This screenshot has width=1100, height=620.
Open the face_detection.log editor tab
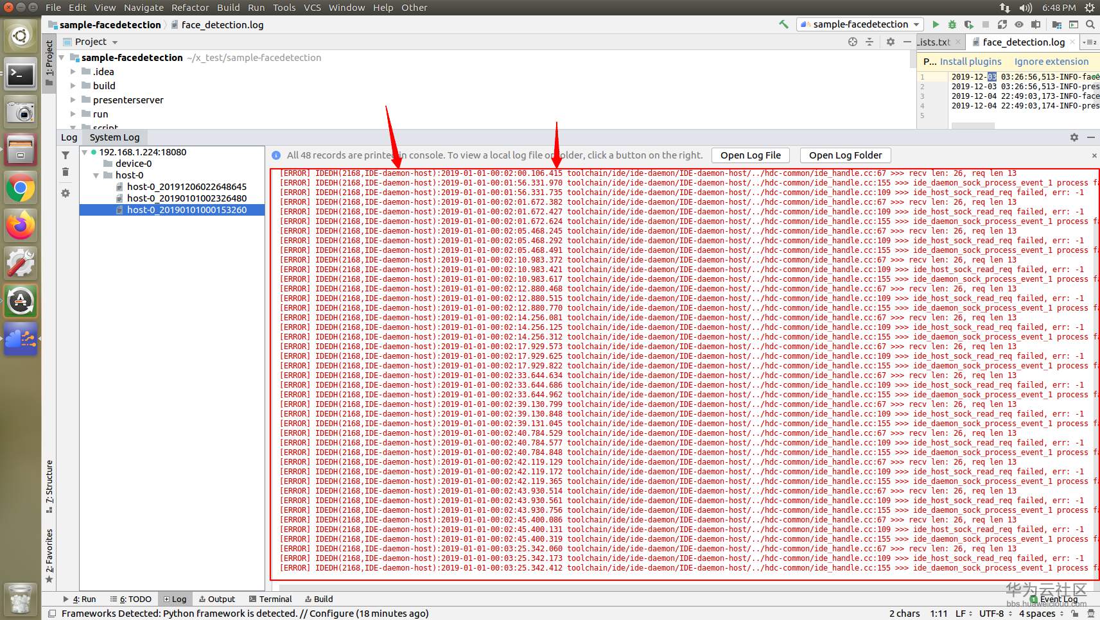coord(1024,42)
